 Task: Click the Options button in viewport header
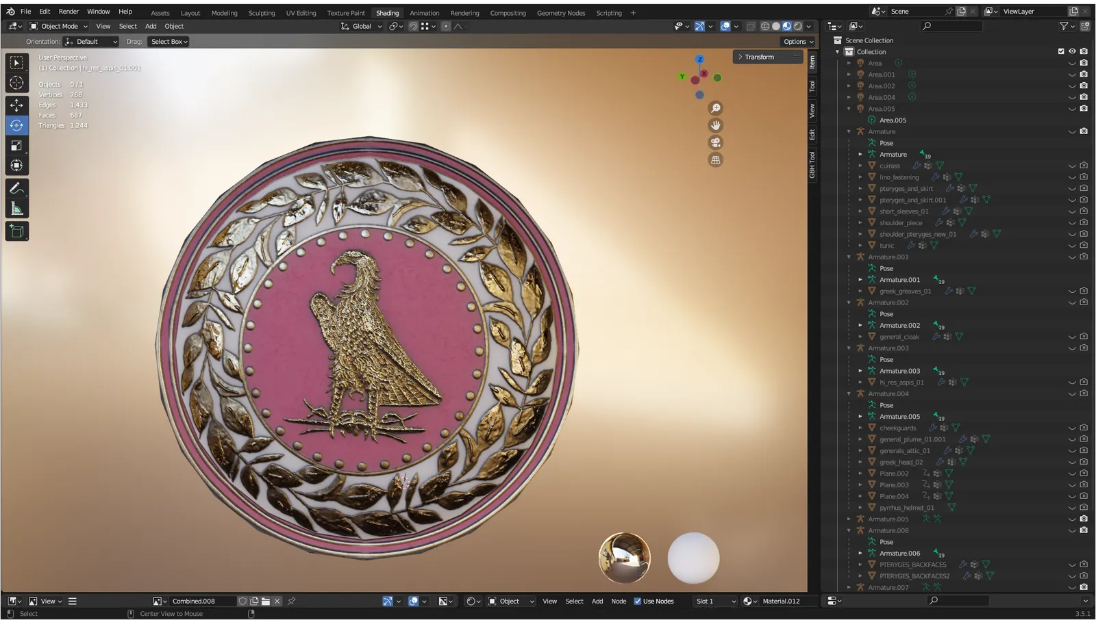point(798,42)
